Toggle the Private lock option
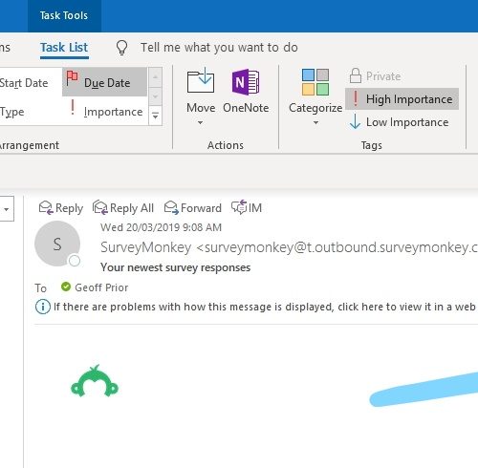 click(375, 76)
